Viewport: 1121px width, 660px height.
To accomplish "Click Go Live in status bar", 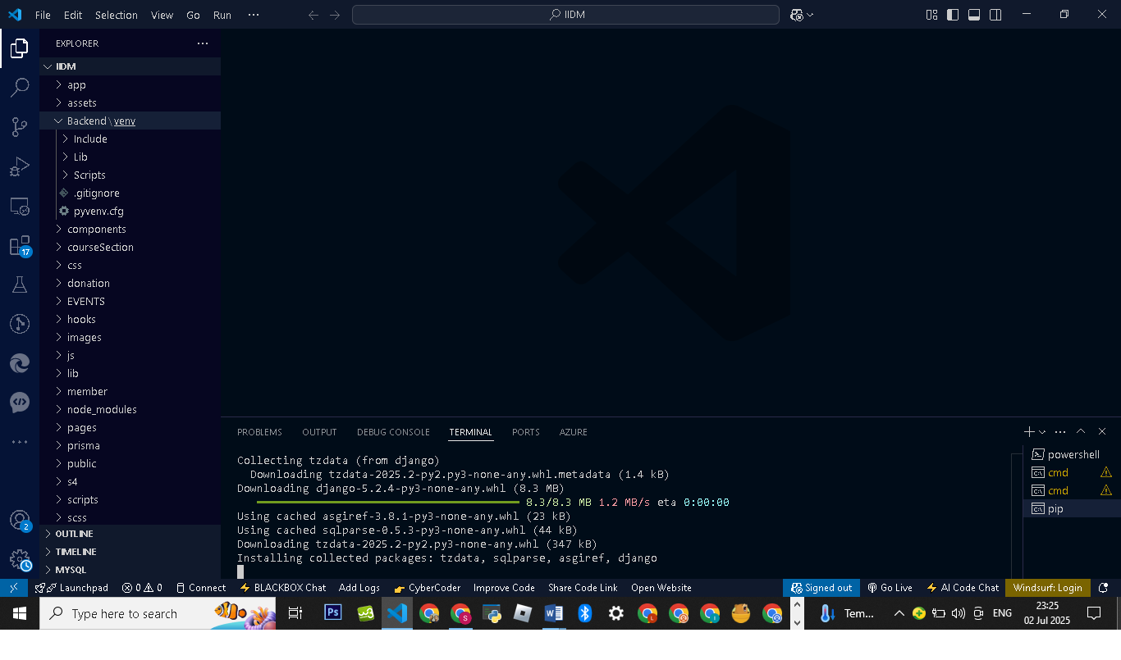I will point(890,588).
